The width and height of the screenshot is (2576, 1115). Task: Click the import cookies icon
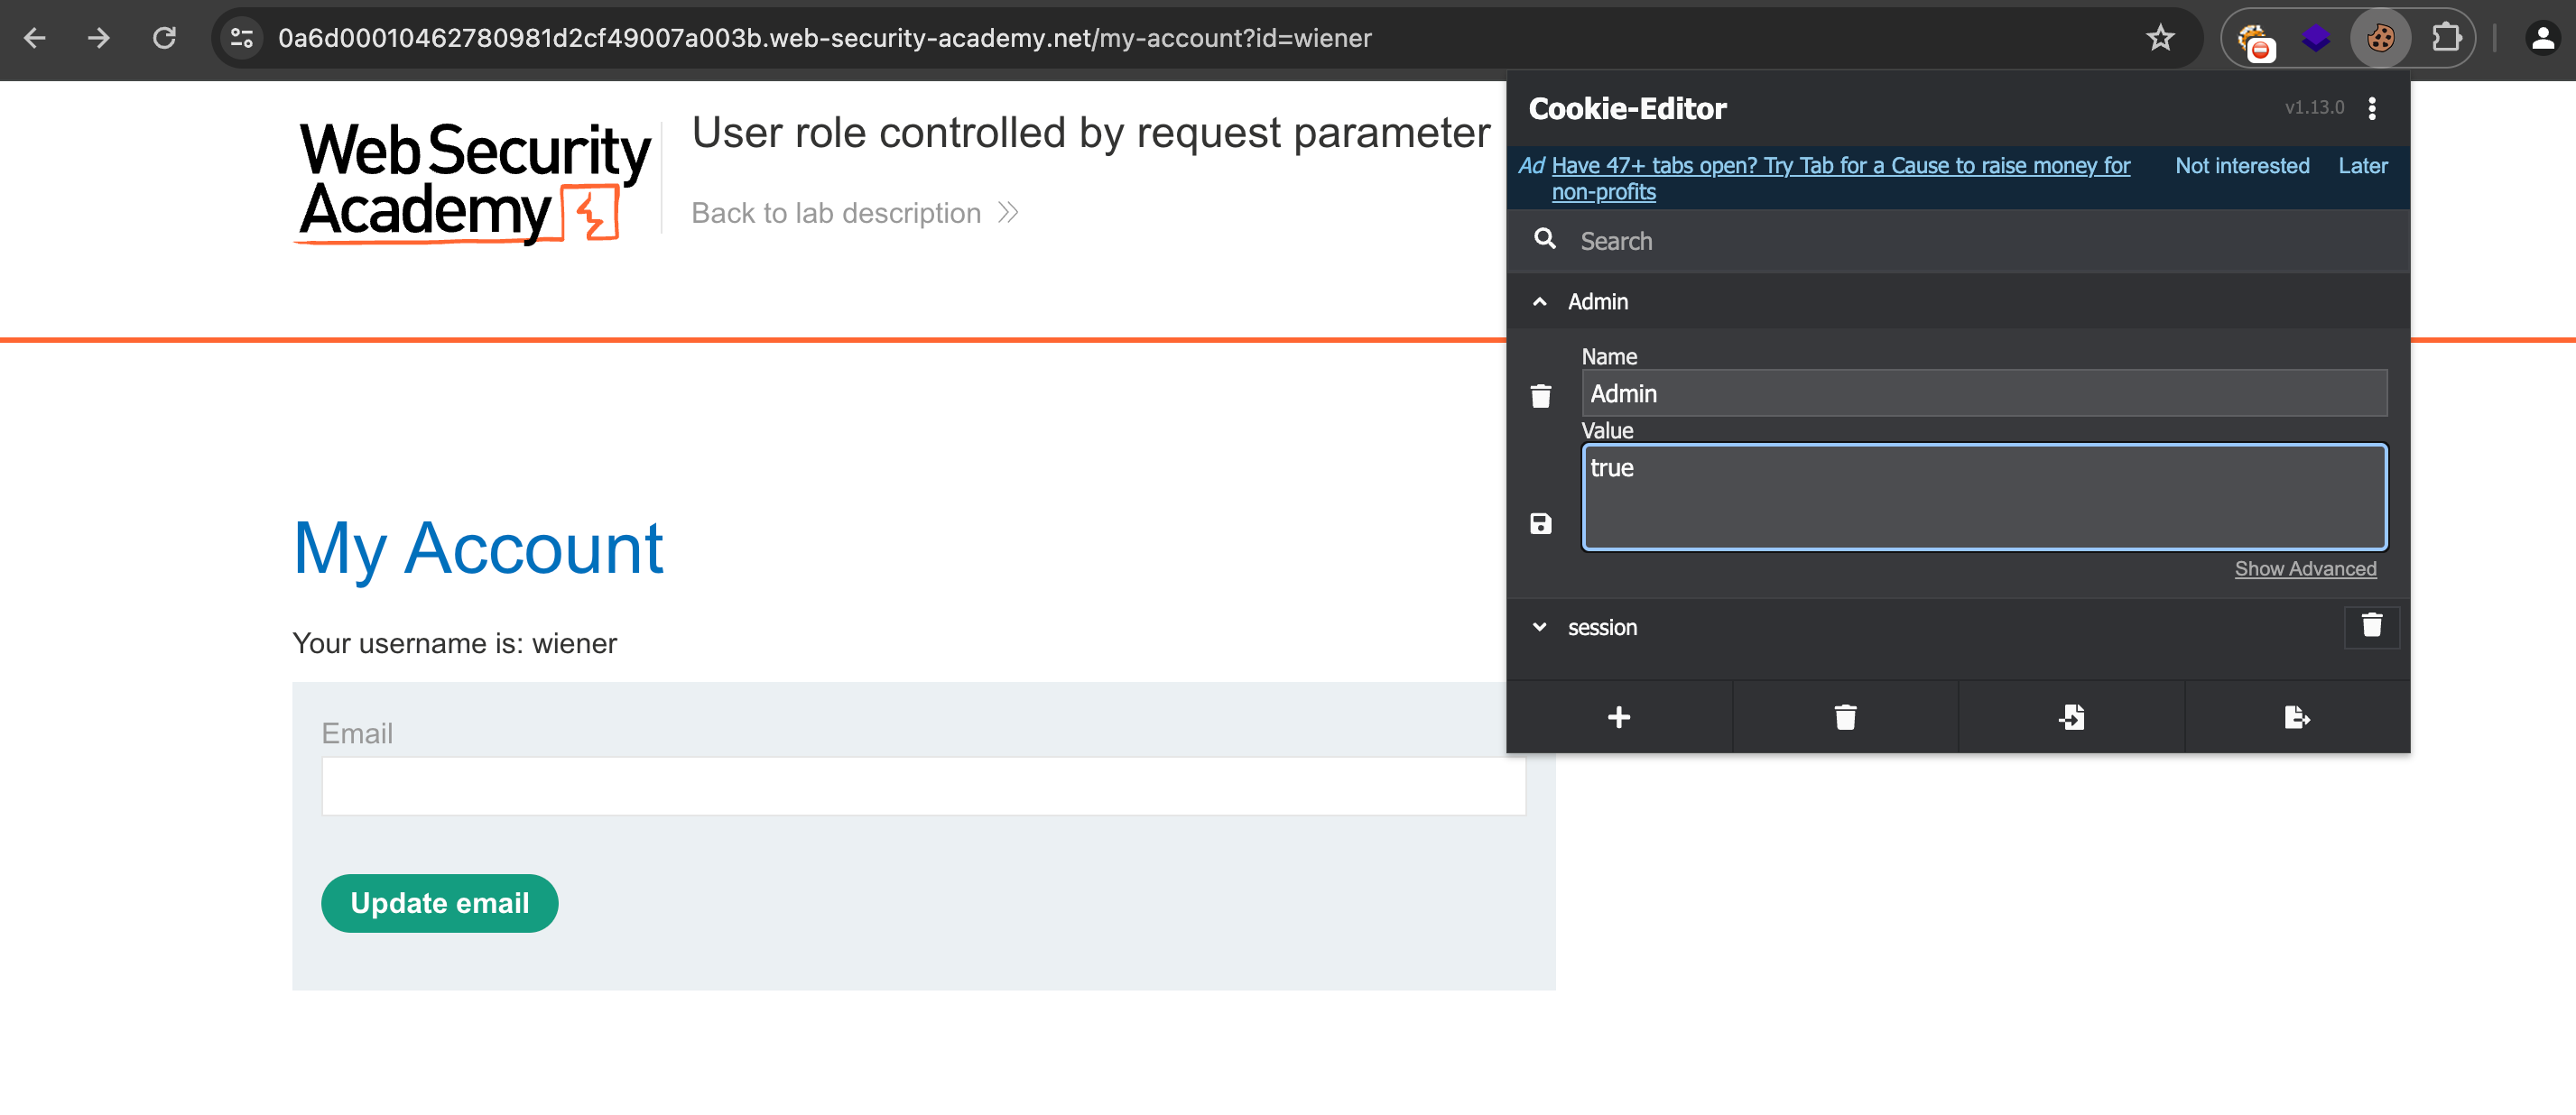(x=2071, y=717)
